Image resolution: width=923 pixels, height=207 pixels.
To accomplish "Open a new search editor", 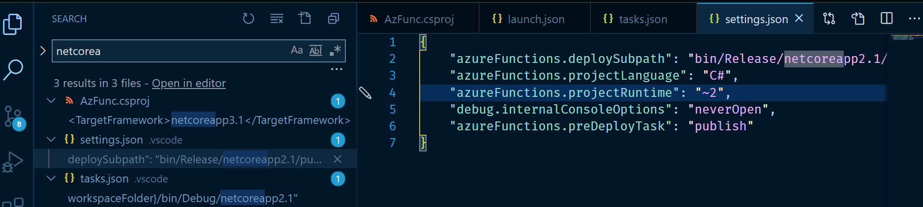I will point(305,19).
